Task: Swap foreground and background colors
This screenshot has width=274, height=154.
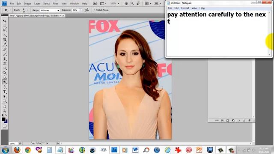Action: coord(6,115)
